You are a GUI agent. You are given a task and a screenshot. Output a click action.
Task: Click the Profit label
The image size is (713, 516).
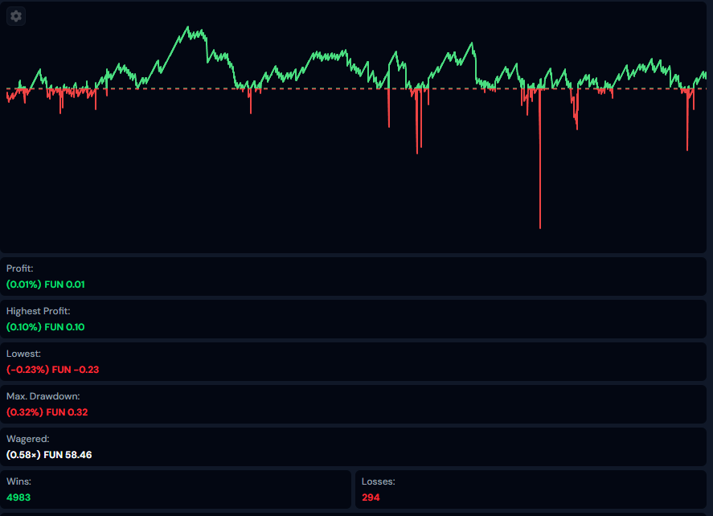coord(20,268)
